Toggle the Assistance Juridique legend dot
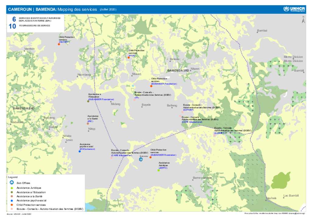This screenshot has width=312, height=221. click(11, 188)
